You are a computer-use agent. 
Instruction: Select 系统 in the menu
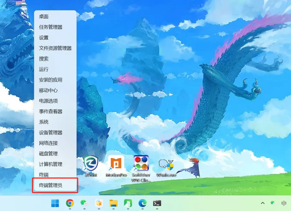coord(55,122)
